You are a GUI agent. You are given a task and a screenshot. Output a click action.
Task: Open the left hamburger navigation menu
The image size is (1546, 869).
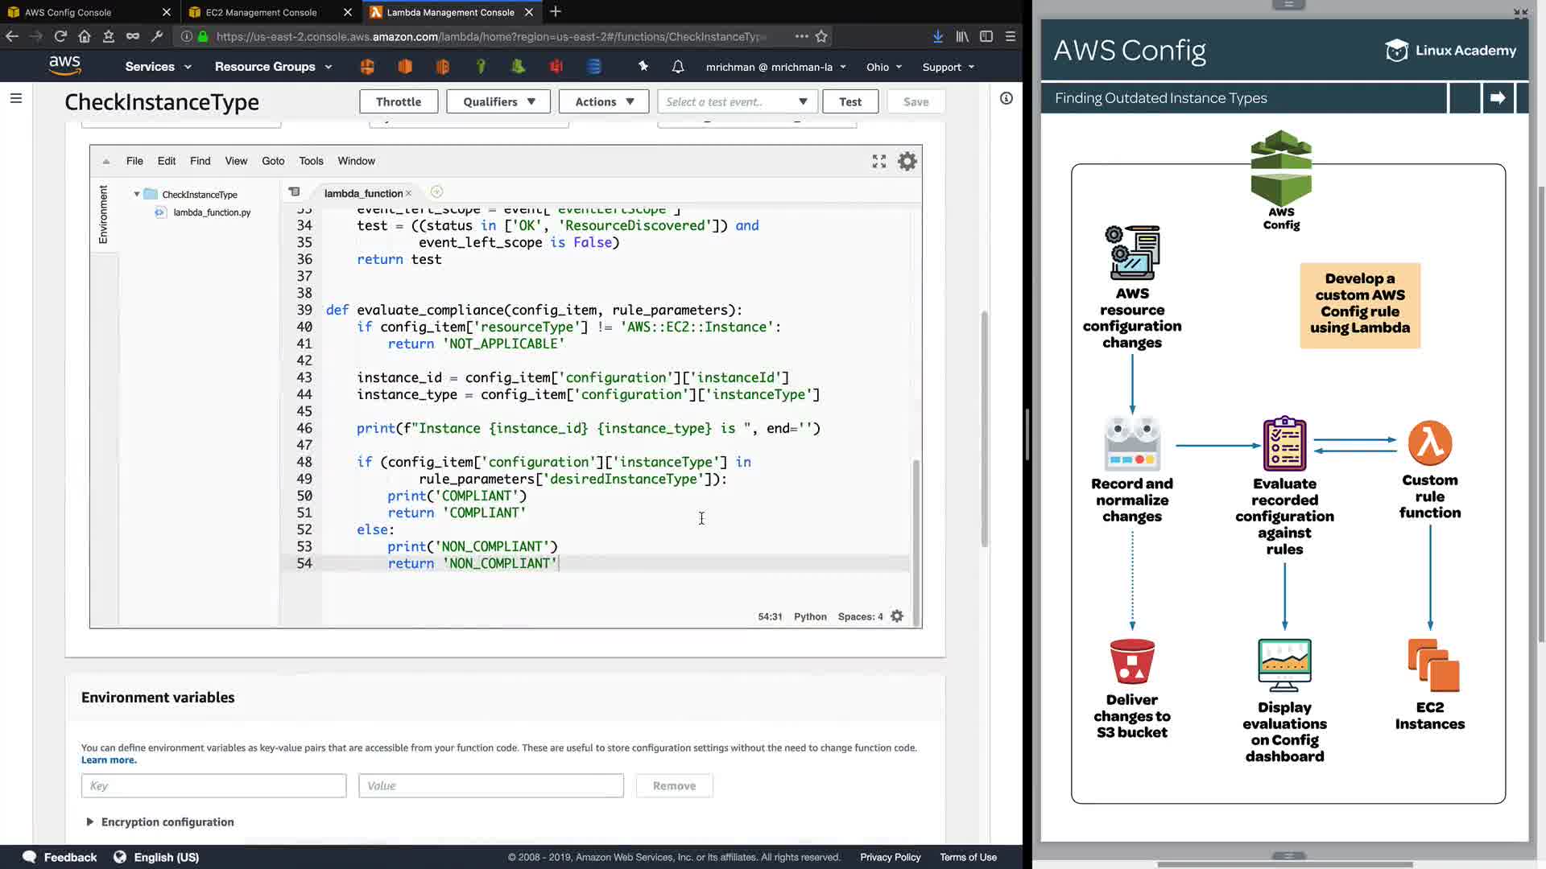coord(16,98)
